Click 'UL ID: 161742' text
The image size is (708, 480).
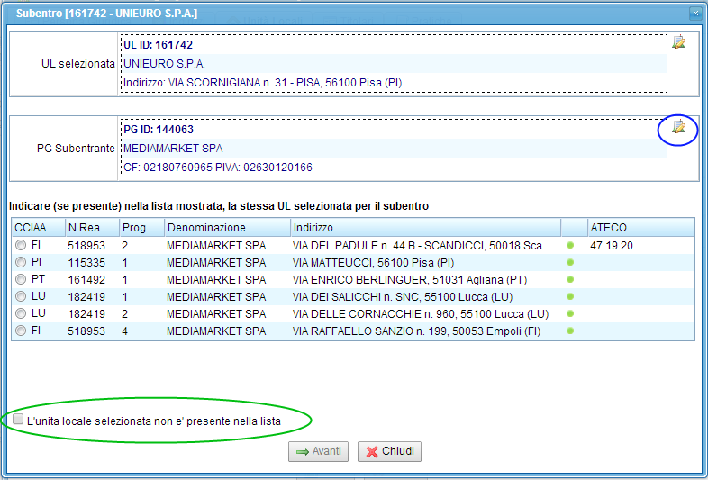click(158, 45)
